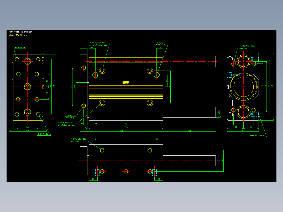283x212 pixels.
Task: Click the TWIN GUIDE JIG CYLINDER title text
Action: click(x=21, y=32)
